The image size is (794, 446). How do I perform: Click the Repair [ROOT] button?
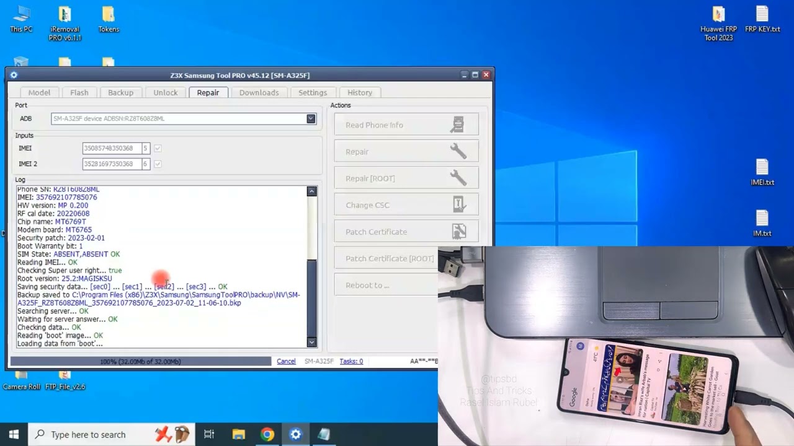pos(406,178)
